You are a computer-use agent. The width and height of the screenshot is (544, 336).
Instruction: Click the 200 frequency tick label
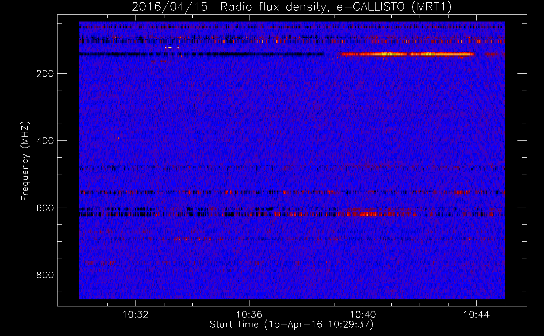click(x=45, y=74)
